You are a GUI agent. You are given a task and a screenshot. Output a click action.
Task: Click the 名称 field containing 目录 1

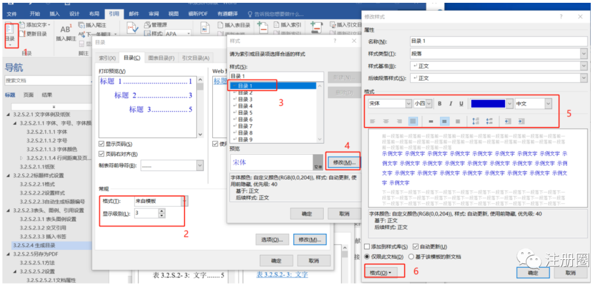click(499, 41)
